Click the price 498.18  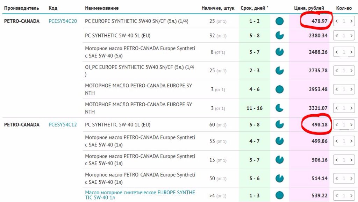tap(320, 125)
